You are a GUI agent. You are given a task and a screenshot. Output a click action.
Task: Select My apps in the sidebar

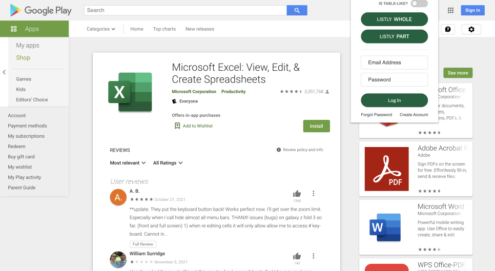click(x=28, y=46)
